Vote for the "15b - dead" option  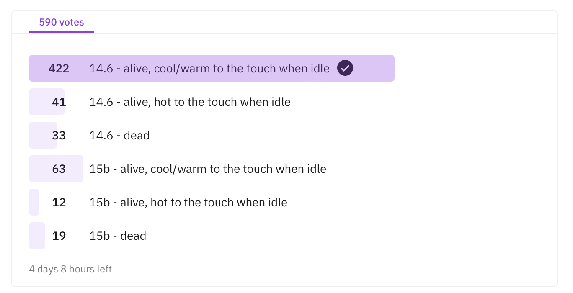click(117, 236)
